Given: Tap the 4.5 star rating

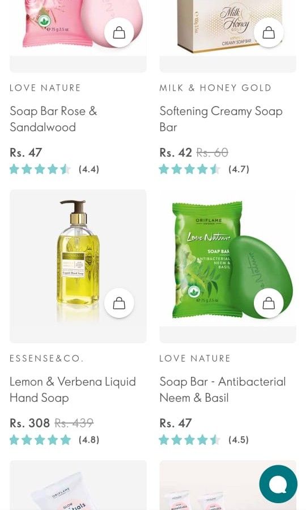Looking at the screenshot, I should (204, 440).
